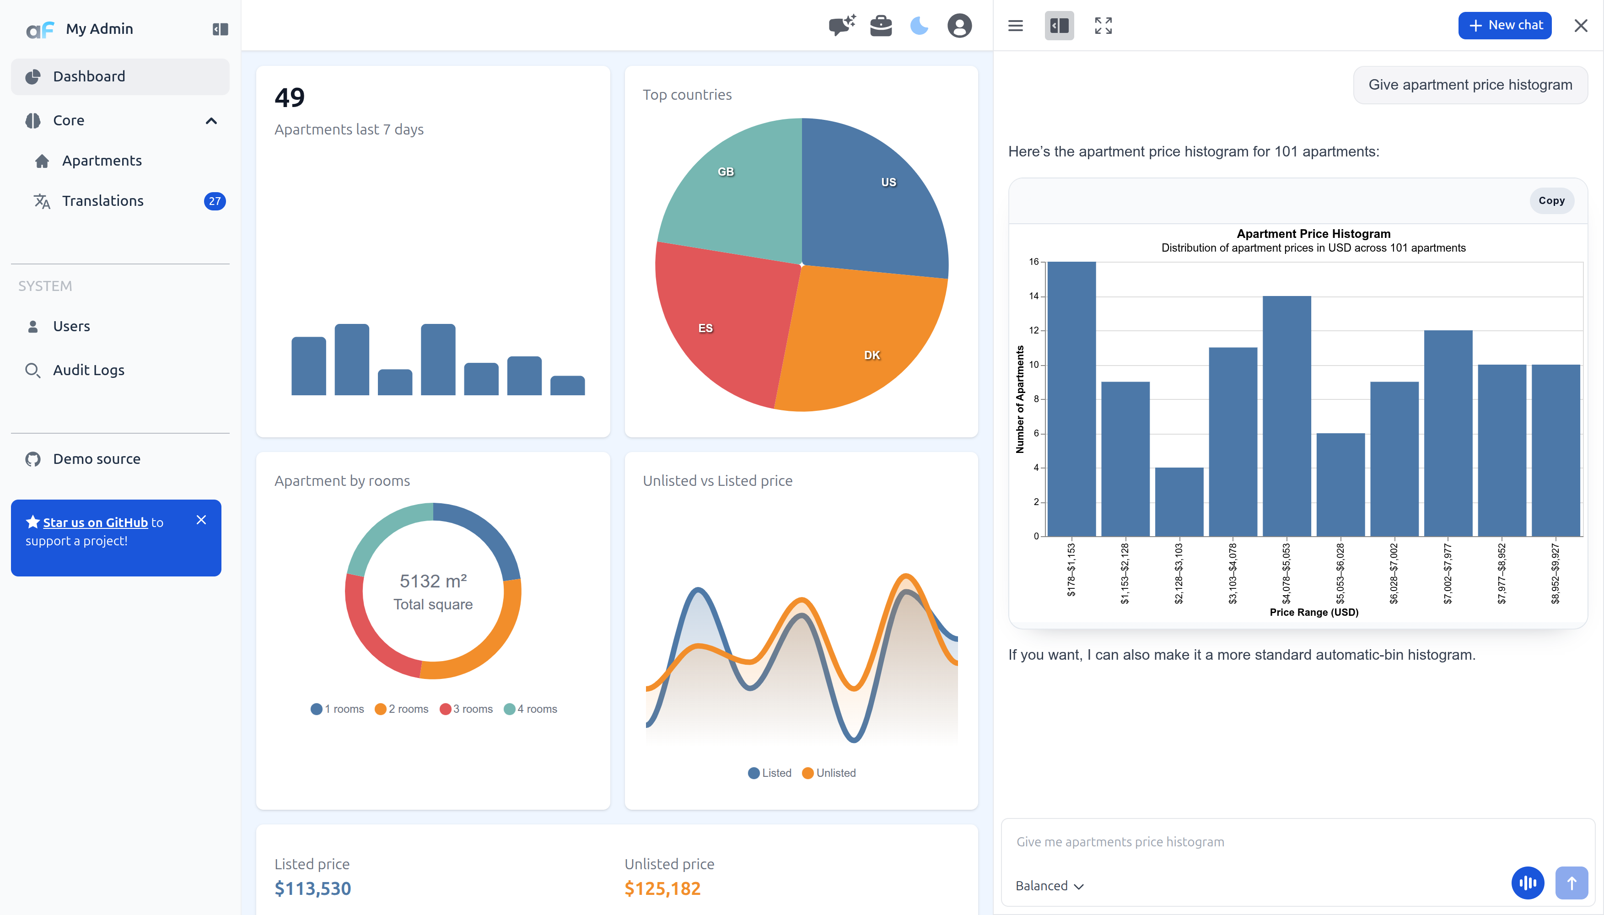1604x915 pixels.
Task: Follow the Star us on GitHub link
Action: click(96, 522)
